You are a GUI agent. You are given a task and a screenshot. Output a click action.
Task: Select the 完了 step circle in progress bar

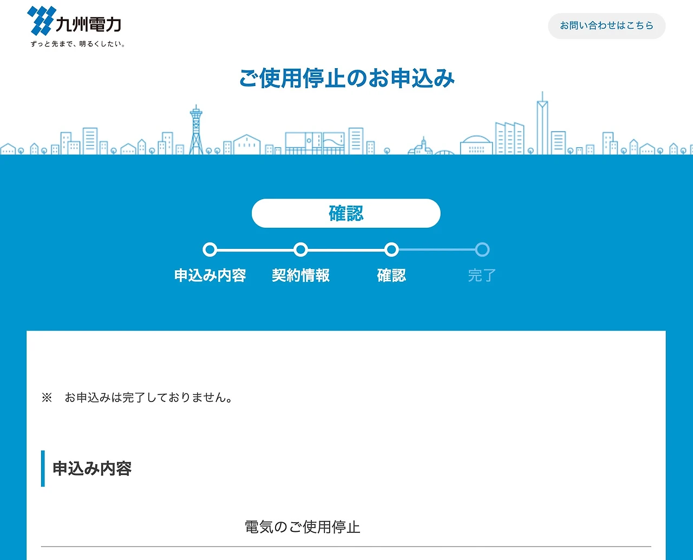tap(482, 249)
